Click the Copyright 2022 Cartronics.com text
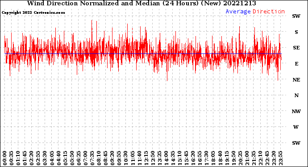 33,12
